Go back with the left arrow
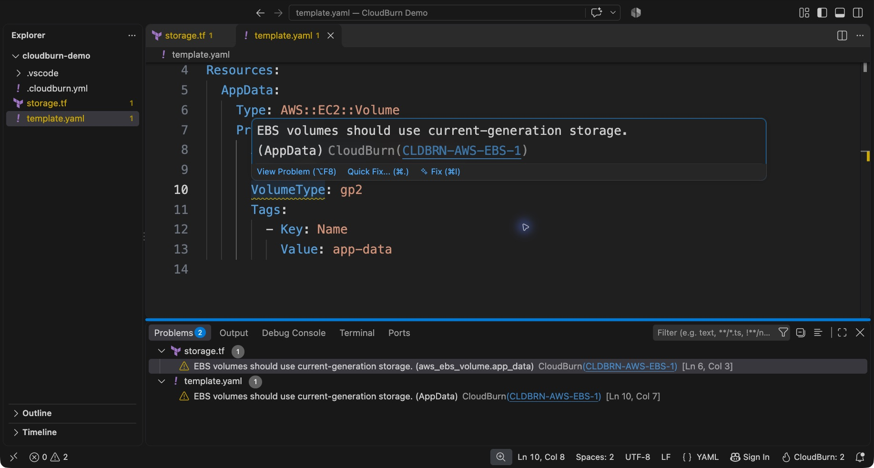The image size is (874, 468). coord(260,13)
